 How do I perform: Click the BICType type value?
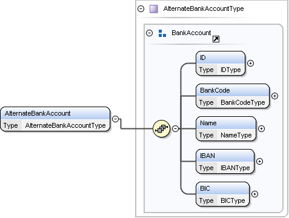(x=233, y=200)
